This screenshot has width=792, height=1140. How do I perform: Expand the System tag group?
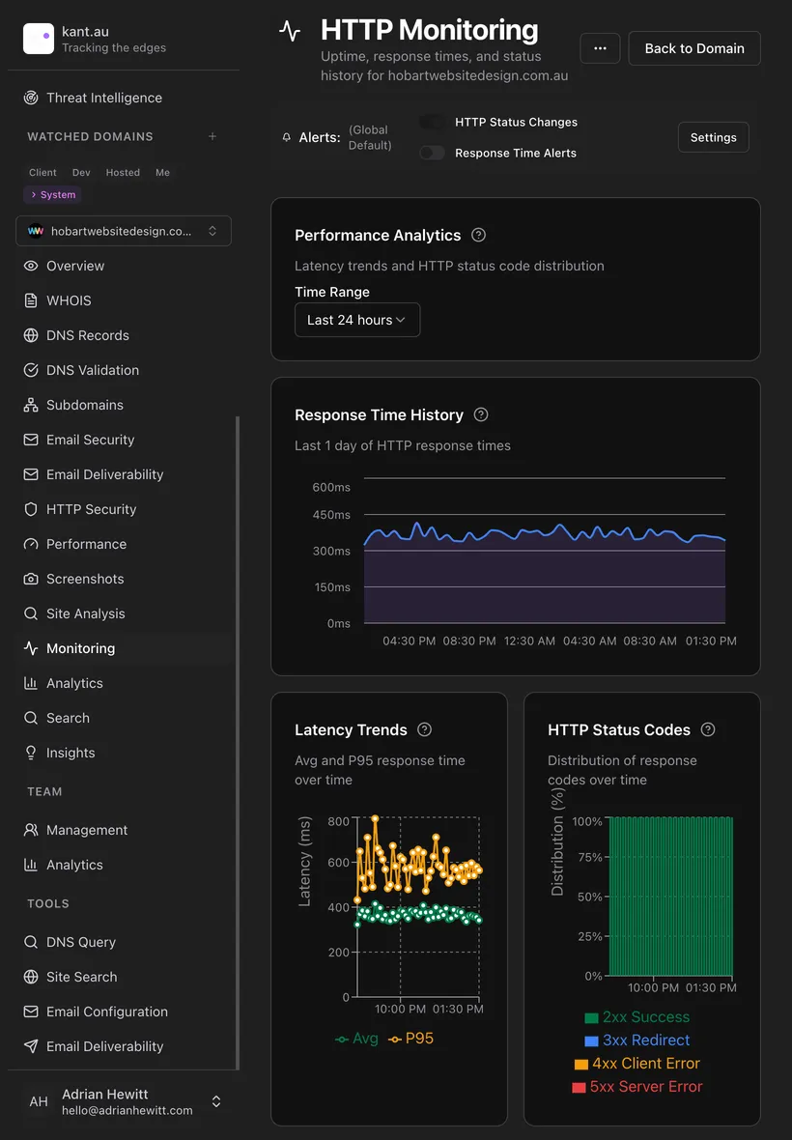(54, 195)
